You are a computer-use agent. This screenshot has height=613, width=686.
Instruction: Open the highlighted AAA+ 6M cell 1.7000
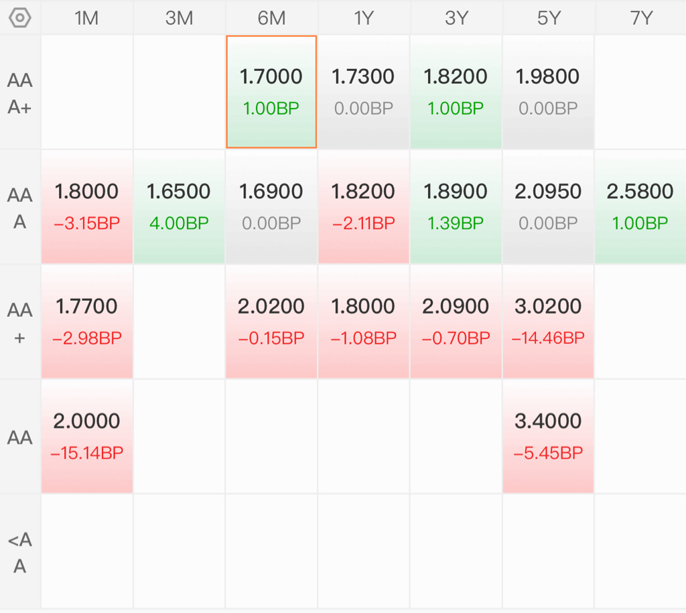pyautogui.click(x=271, y=92)
